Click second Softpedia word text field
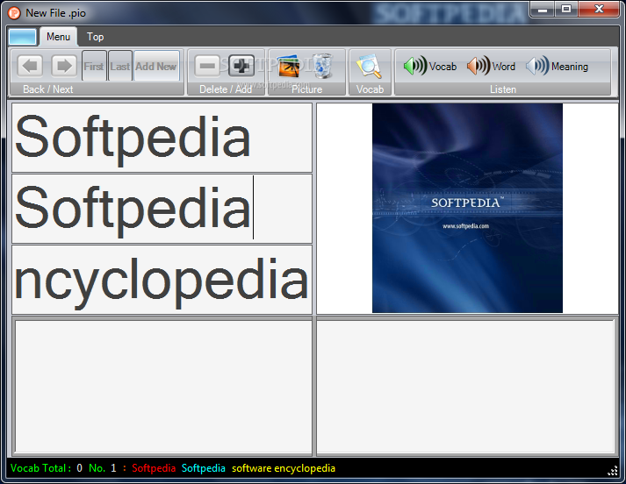Image resolution: width=626 pixels, height=484 pixels. pyautogui.click(x=162, y=209)
